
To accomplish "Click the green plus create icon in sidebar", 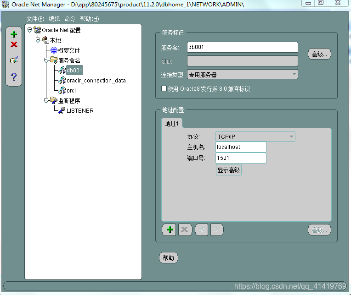I will pos(14,34).
